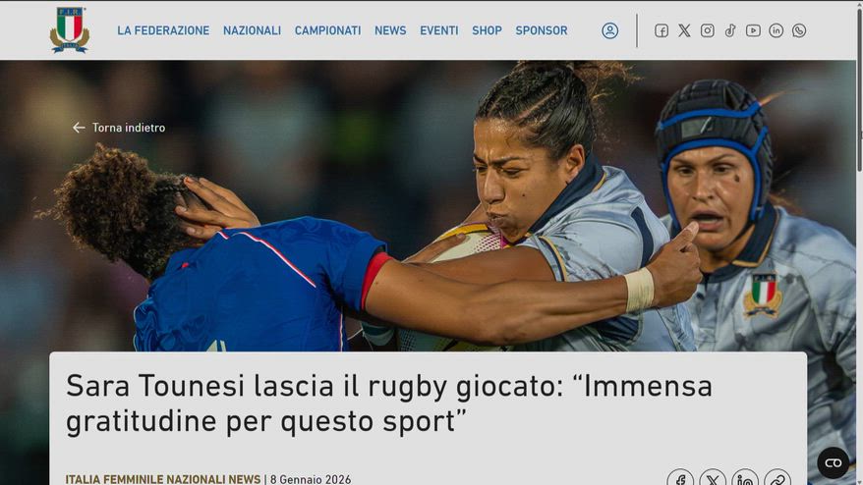The image size is (863, 485).
Task: Open the Shop link
Action: click(x=487, y=30)
